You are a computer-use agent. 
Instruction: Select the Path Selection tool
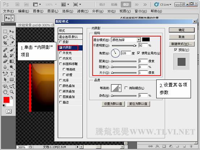(5, 80)
